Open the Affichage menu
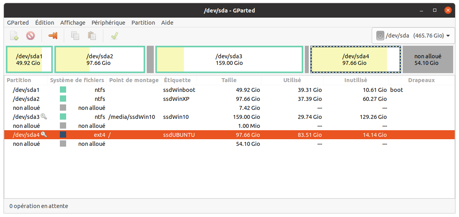The image size is (459, 217). click(x=73, y=23)
